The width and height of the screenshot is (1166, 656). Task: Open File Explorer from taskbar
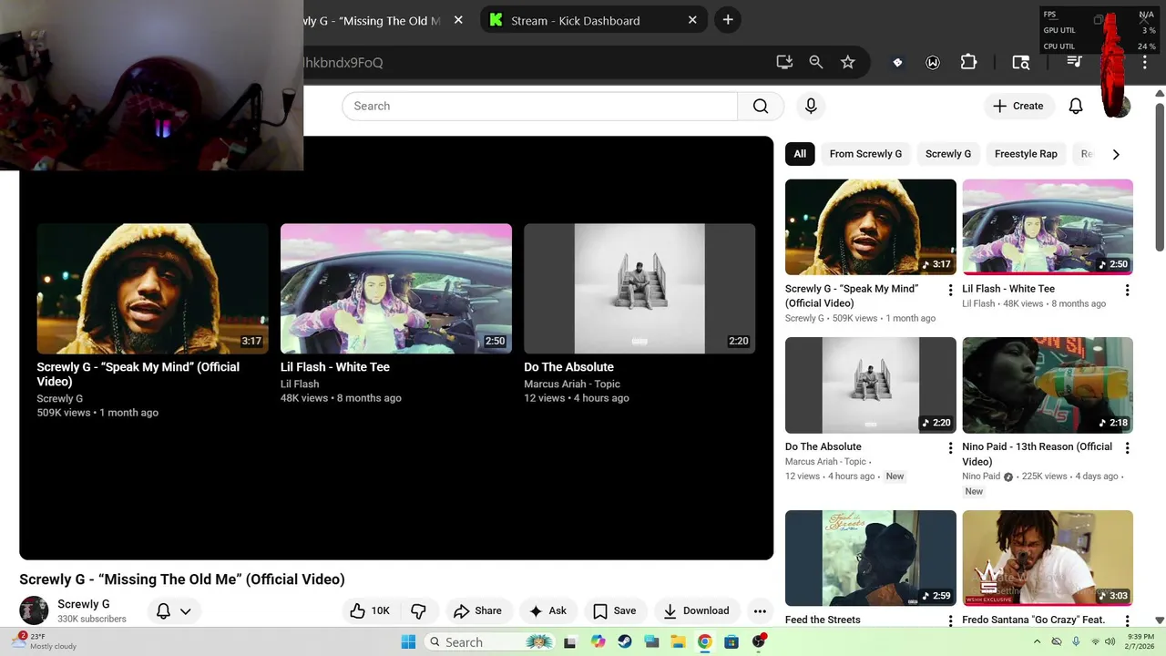[x=678, y=641]
